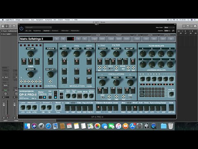Open the Hilfe menu

tap(76, 20)
